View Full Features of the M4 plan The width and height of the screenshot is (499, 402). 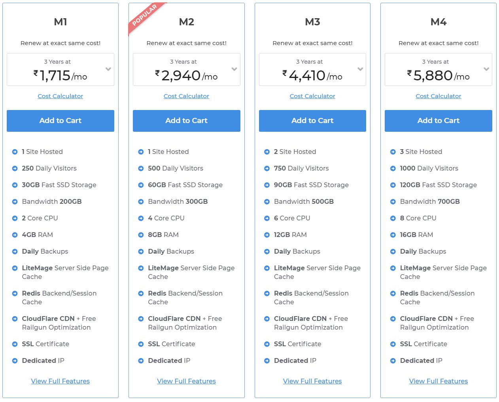click(x=438, y=381)
